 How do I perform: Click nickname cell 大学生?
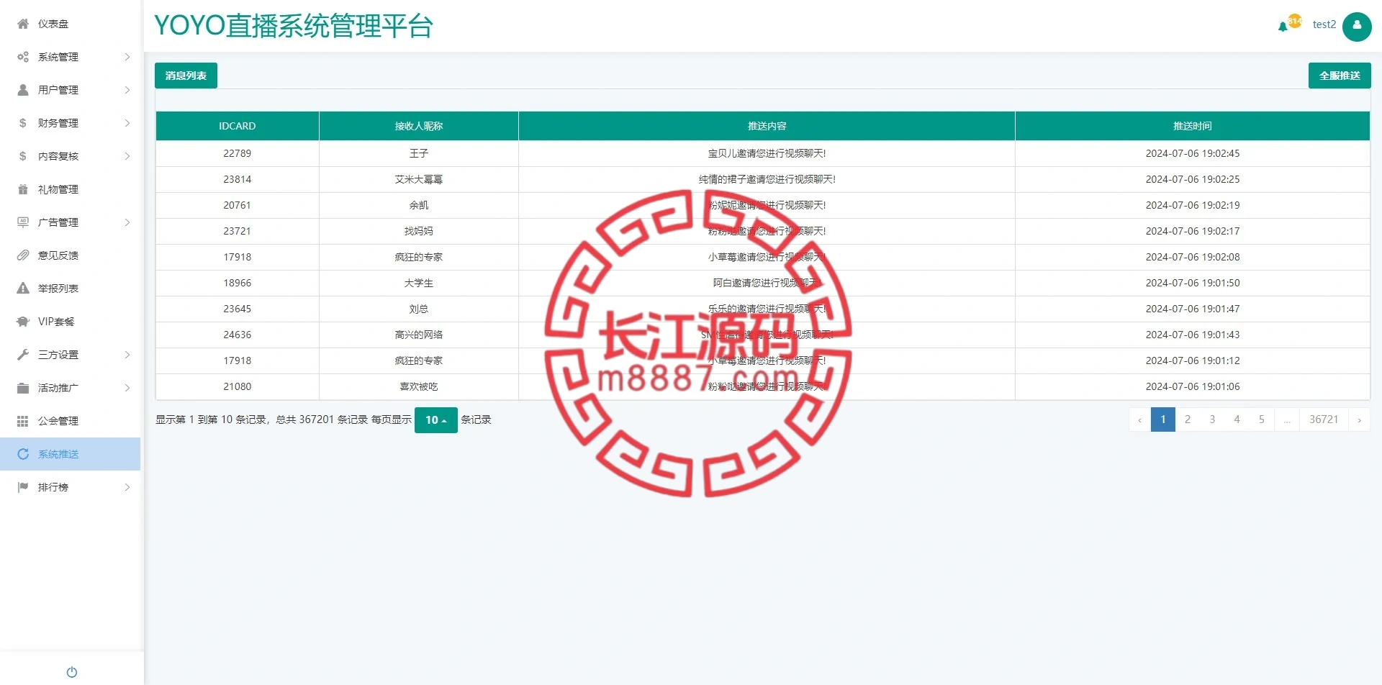pyautogui.click(x=419, y=283)
